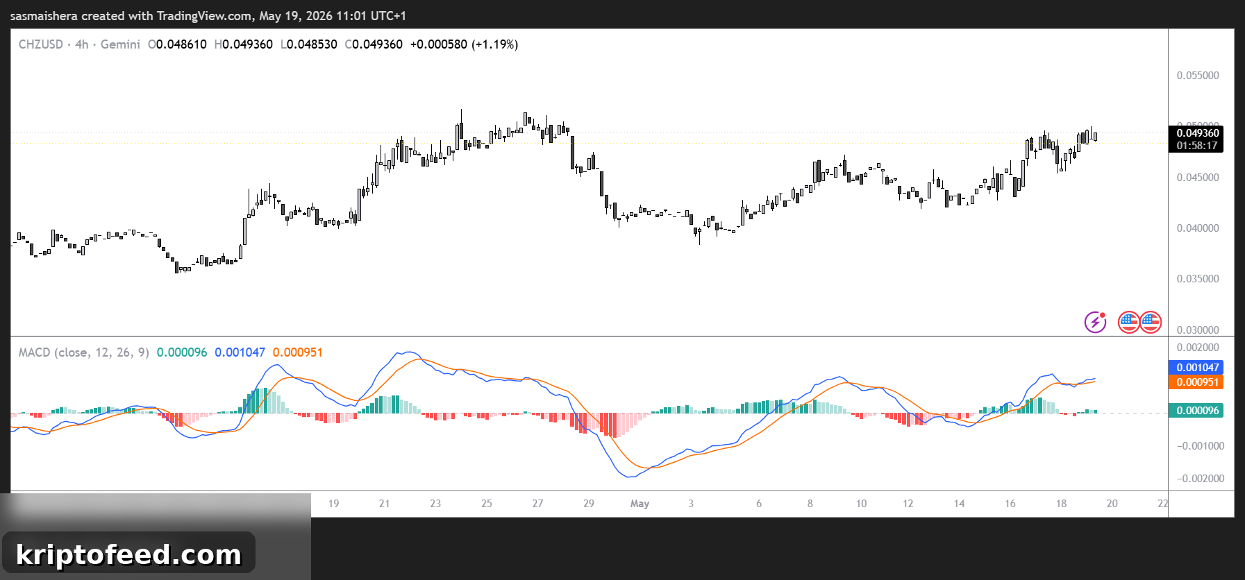
Task: Click the 0.045000 price axis label
Action: click(x=1198, y=178)
